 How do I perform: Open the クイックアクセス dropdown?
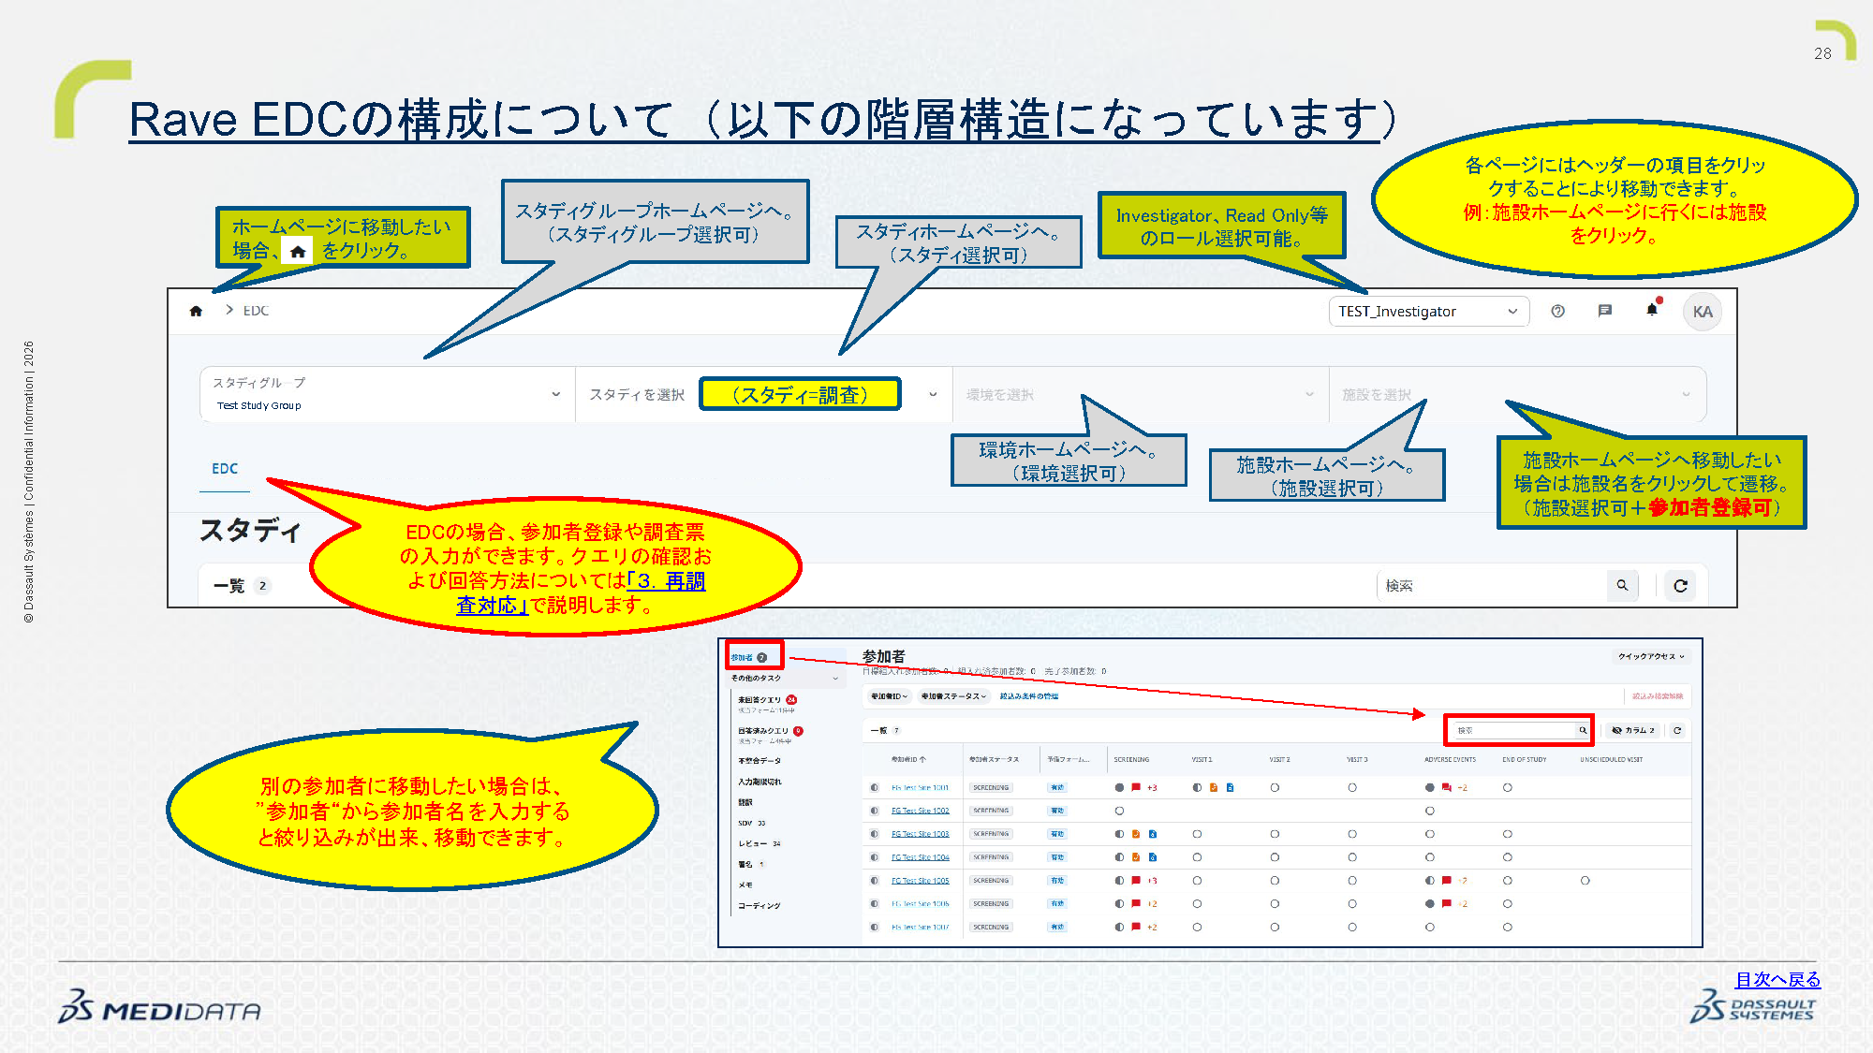1651,656
